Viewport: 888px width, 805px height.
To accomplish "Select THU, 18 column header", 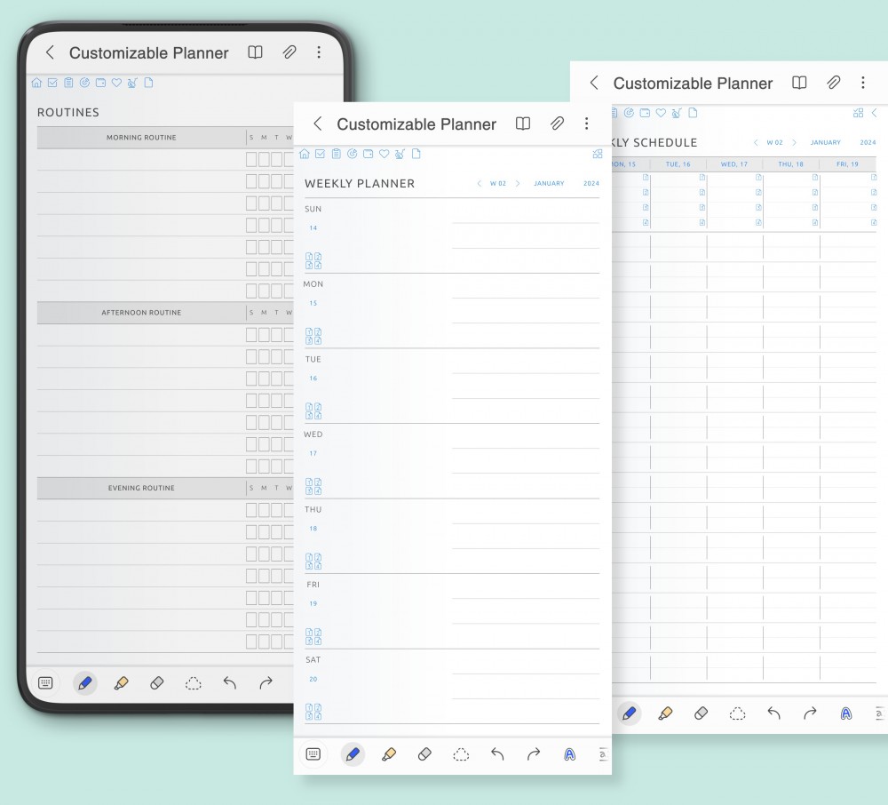I will [x=790, y=164].
